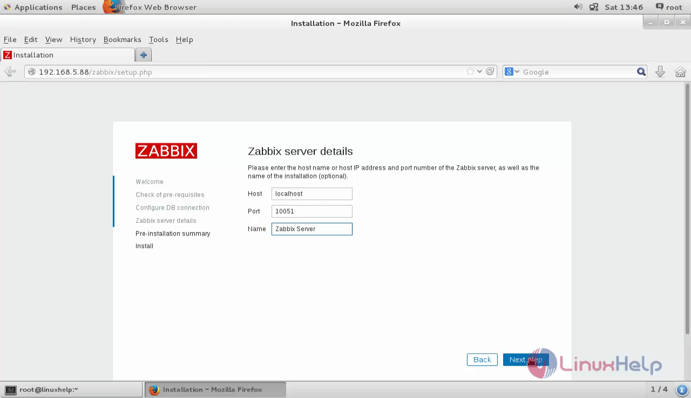Click the Firefox back arrow
Image resolution: width=691 pixels, height=398 pixels.
[x=10, y=72]
